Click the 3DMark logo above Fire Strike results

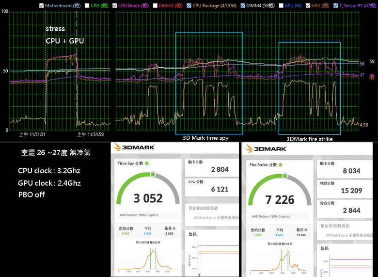[266, 148]
